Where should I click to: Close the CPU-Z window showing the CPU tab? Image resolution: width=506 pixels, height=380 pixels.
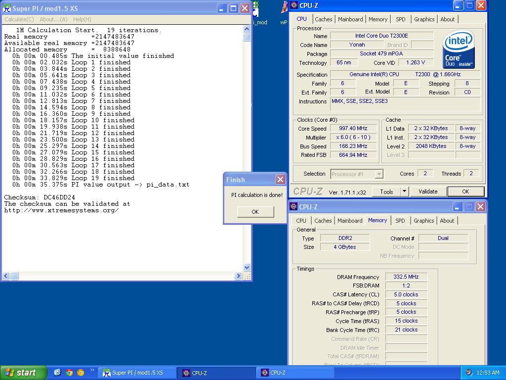(481, 5)
